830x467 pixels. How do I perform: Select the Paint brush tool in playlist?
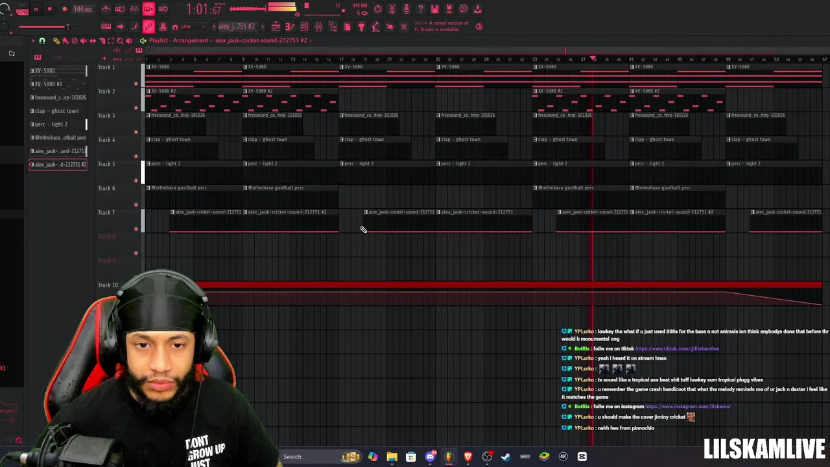(65, 41)
